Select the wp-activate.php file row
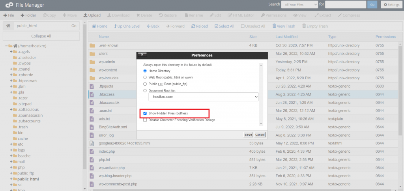The image size is (404, 191). click(x=243, y=168)
